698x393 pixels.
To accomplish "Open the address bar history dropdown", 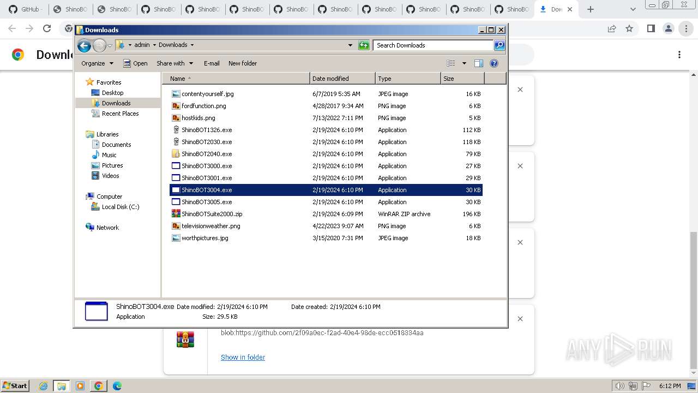I will [x=350, y=45].
